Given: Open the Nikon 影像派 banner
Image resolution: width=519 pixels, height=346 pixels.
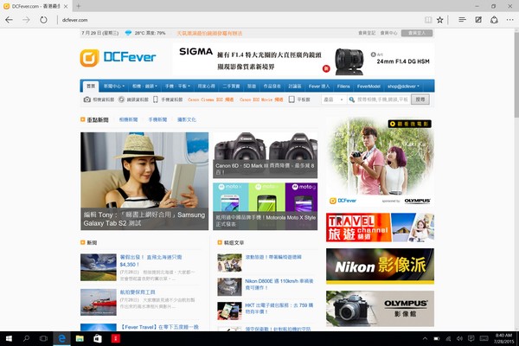Looking at the screenshot, I should (380, 266).
